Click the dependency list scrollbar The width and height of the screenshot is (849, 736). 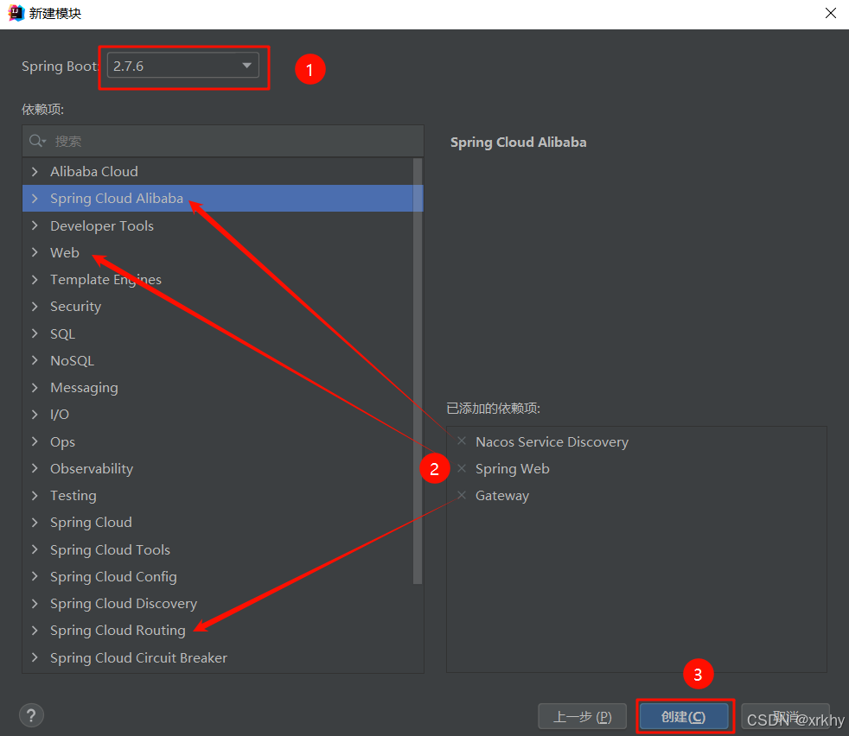[418, 371]
